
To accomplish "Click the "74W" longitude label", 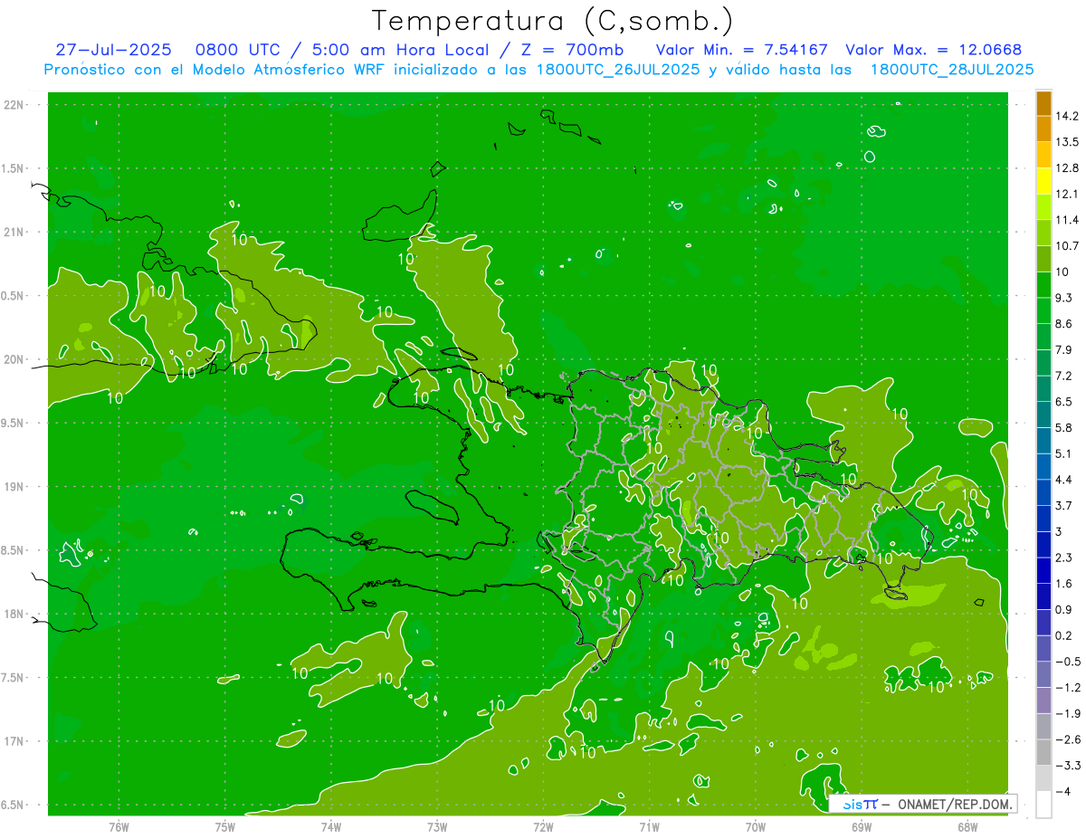I will coord(331,827).
